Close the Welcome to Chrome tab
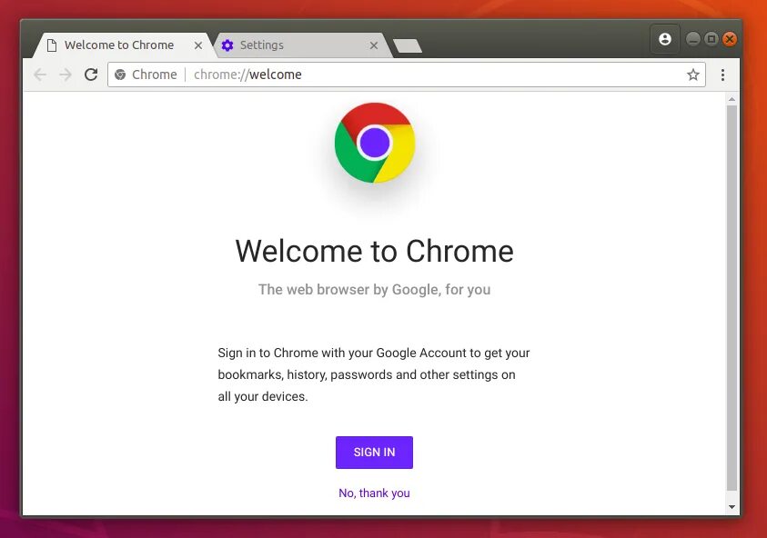The width and height of the screenshot is (767, 538). point(198,45)
